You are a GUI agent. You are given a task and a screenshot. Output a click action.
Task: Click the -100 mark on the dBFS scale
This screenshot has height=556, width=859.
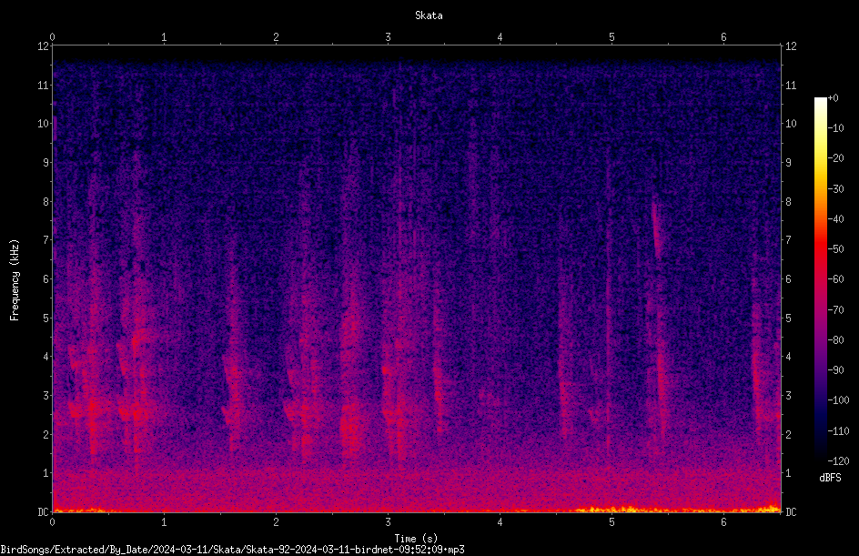(838, 399)
